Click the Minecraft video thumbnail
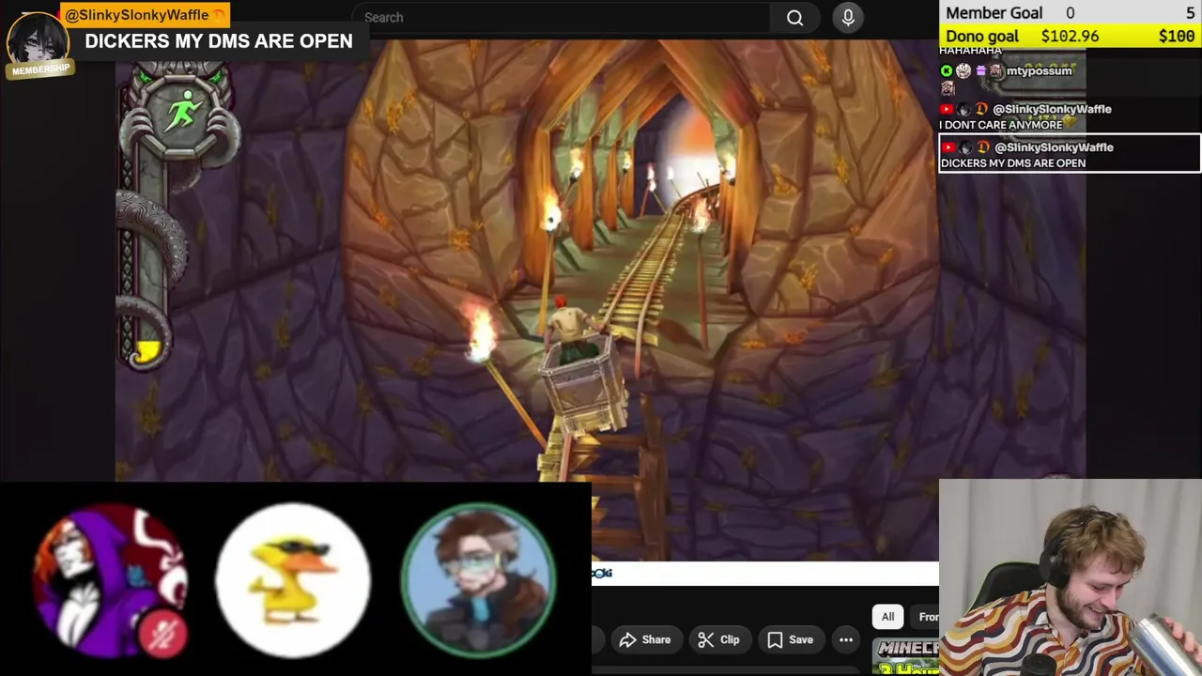Image resolution: width=1202 pixels, height=676 pixels. (905, 656)
